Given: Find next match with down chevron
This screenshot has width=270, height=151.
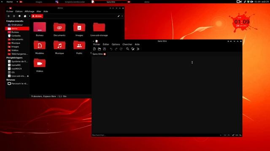Looking at the screenshot, I should pos(225,135).
